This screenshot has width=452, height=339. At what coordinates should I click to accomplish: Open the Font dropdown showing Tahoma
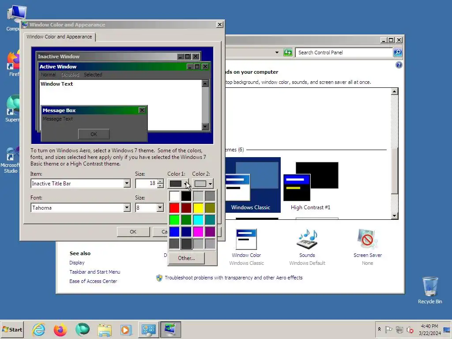(127, 207)
